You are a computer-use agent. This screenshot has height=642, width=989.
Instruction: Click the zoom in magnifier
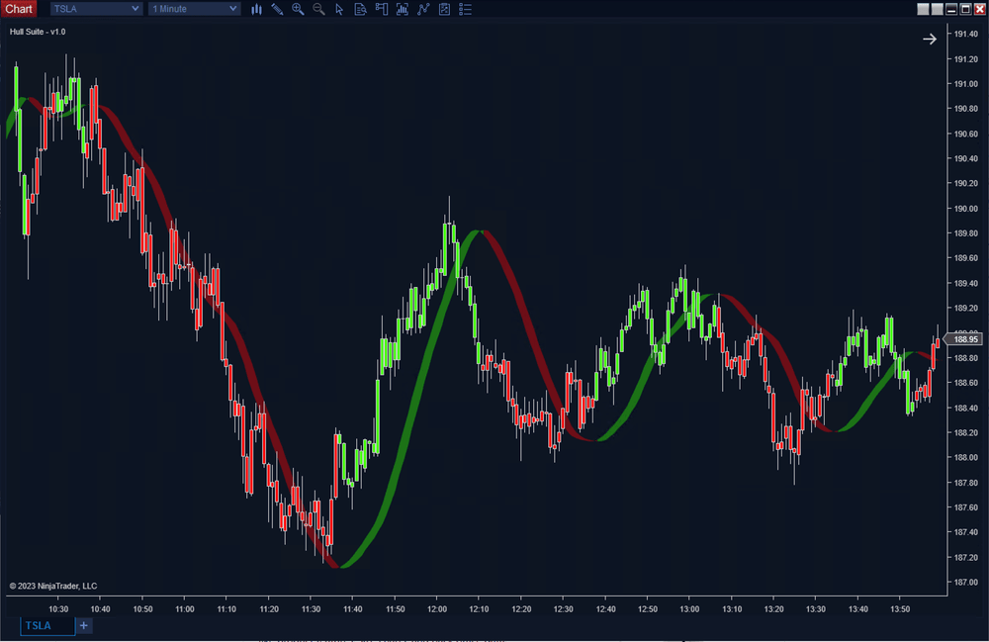pyautogui.click(x=298, y=9)
